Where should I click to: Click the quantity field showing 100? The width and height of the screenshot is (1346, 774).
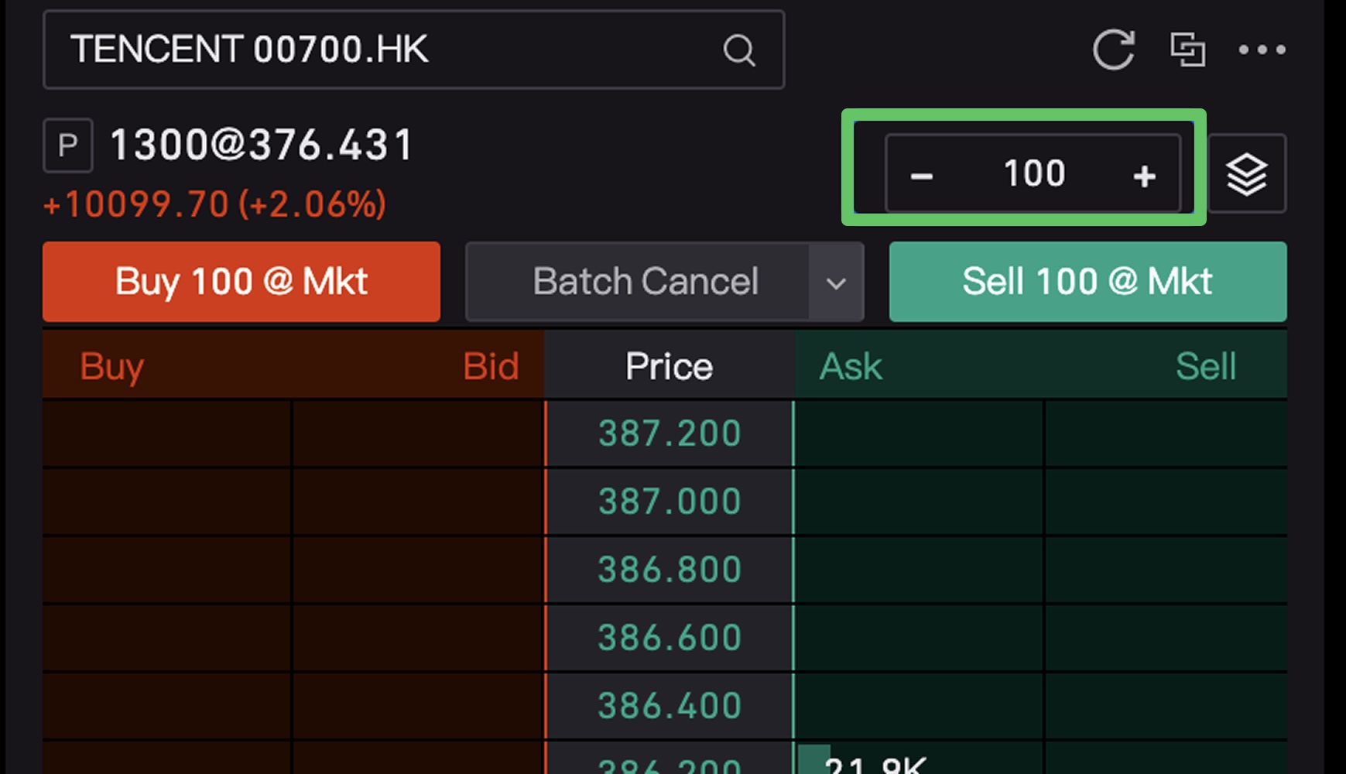[x=1033, y=173]
